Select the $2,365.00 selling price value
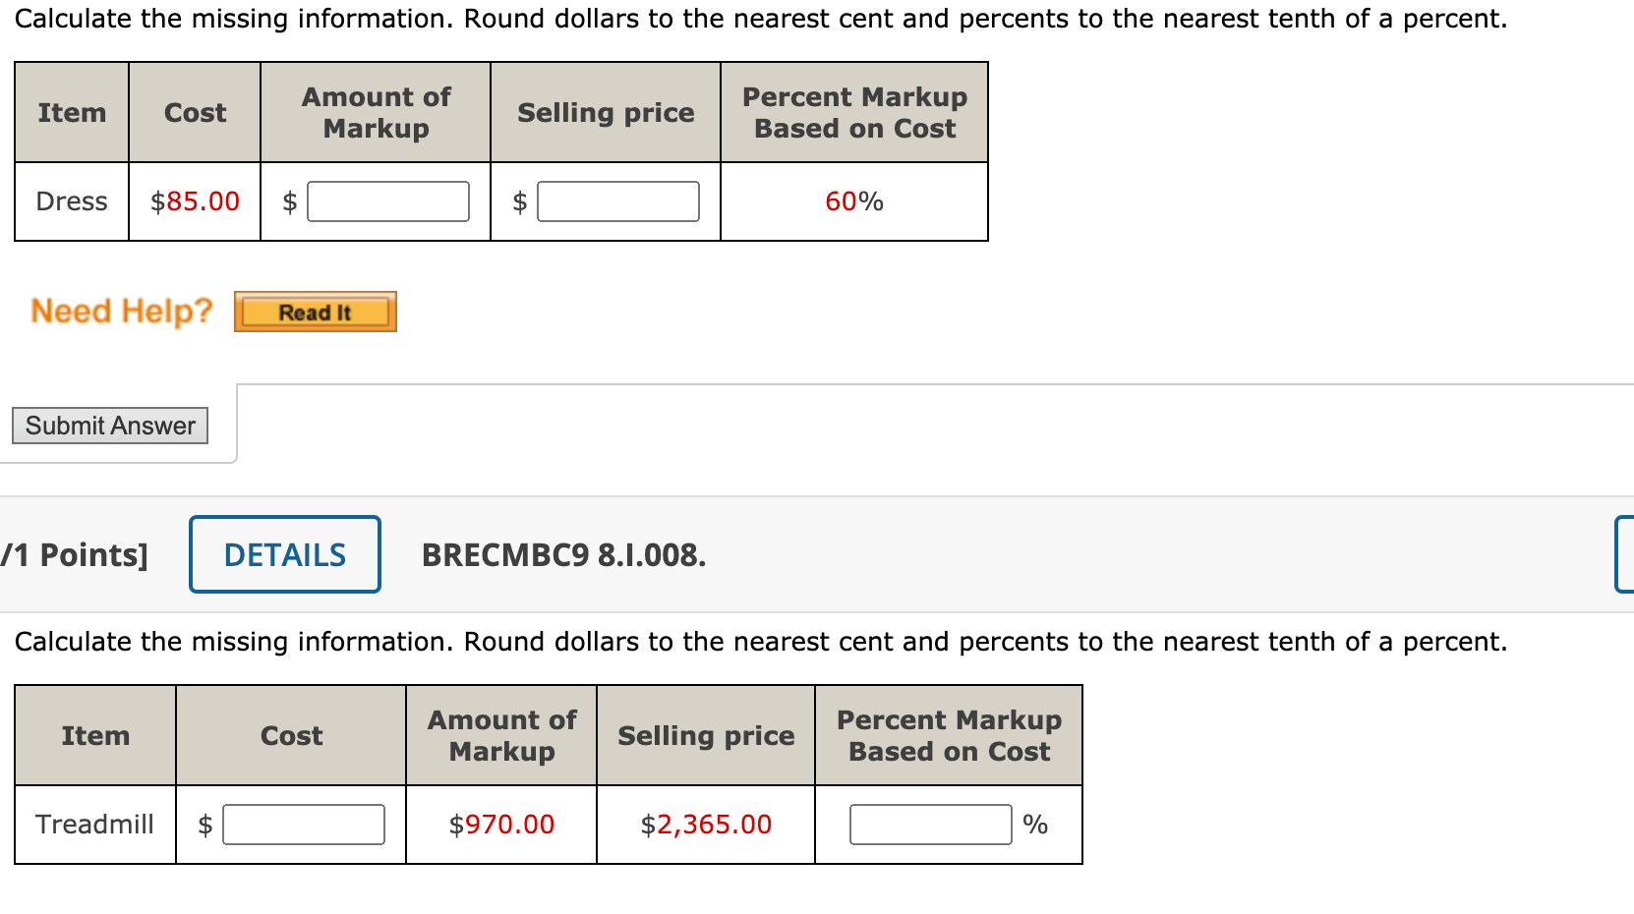 (706, 825)
